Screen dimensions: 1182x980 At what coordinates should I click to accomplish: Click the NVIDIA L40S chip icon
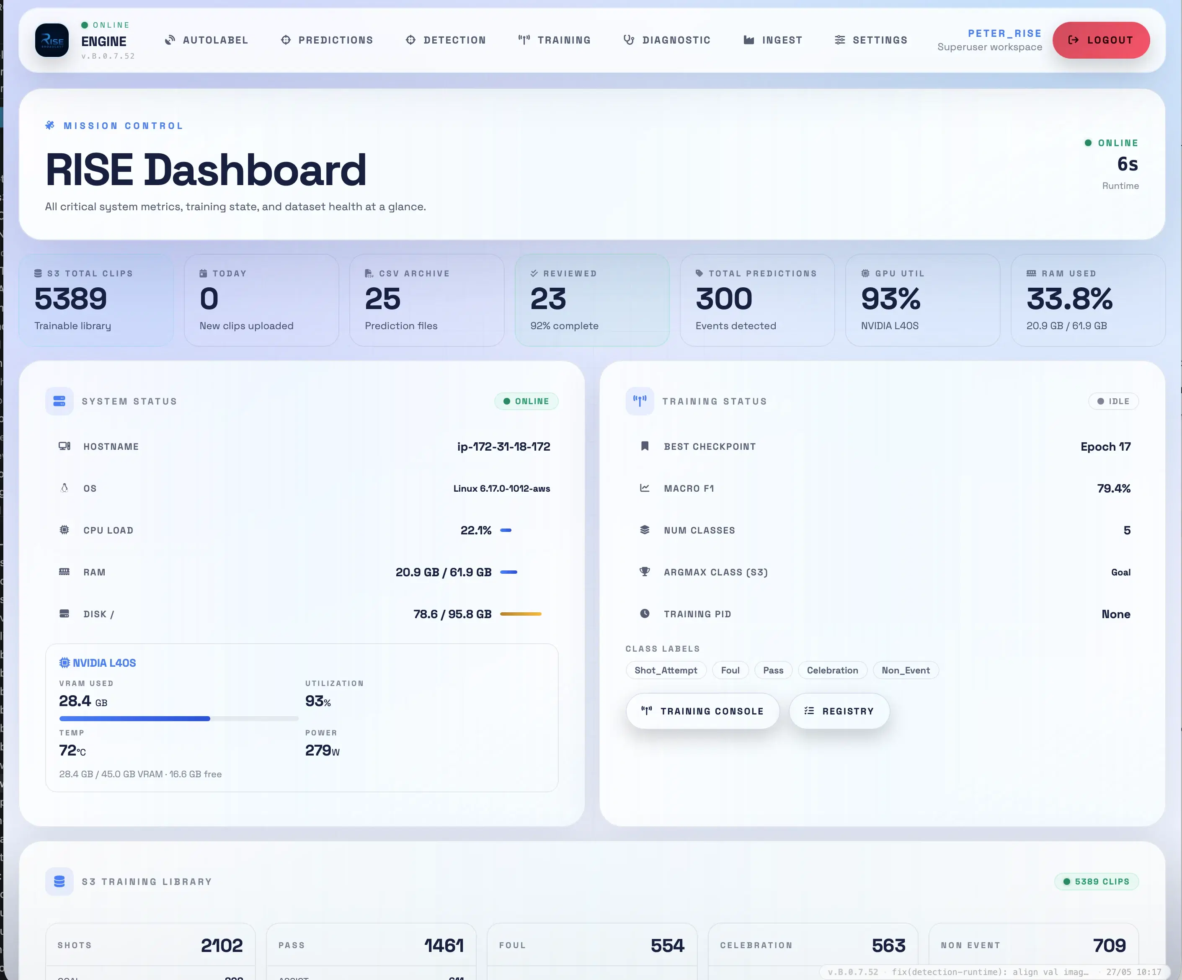point(65,663)
